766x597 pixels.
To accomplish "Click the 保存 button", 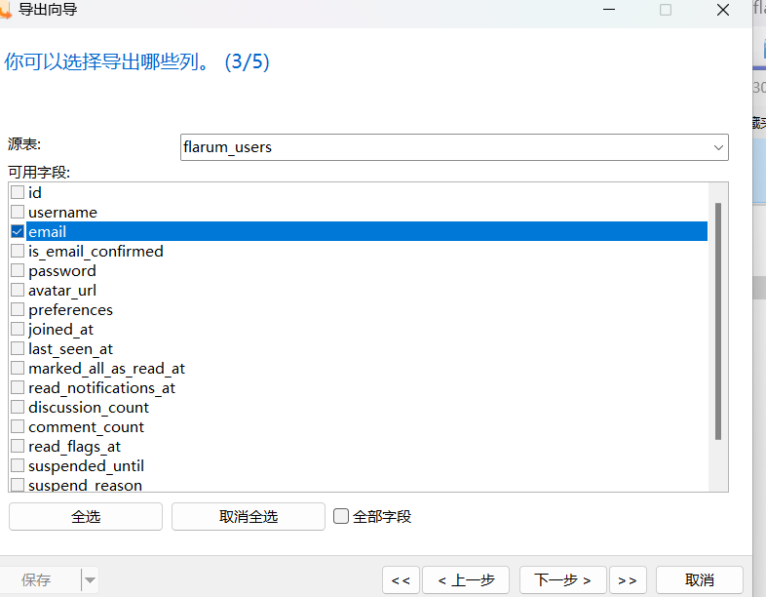I will pyautogui.click(x=36, y=580).
